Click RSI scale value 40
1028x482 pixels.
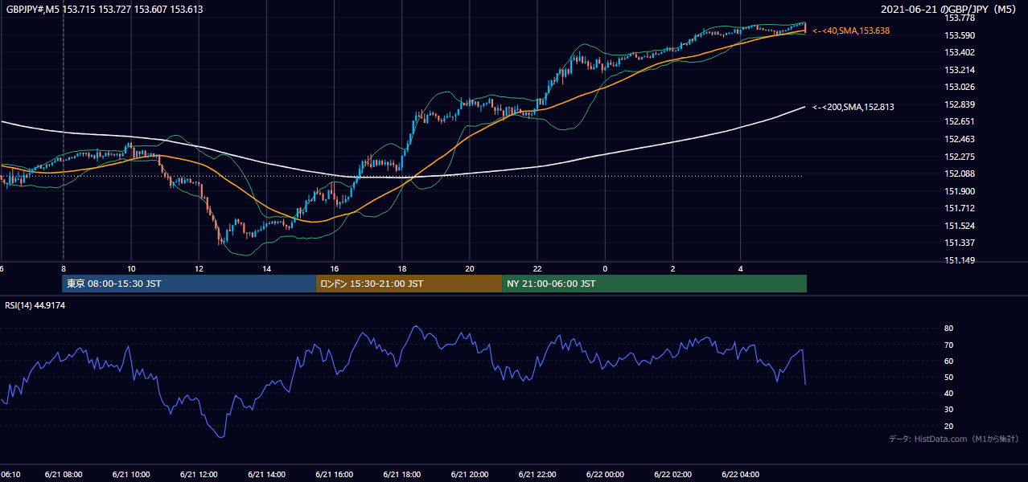pyautogui.click(x=948, y=393)
